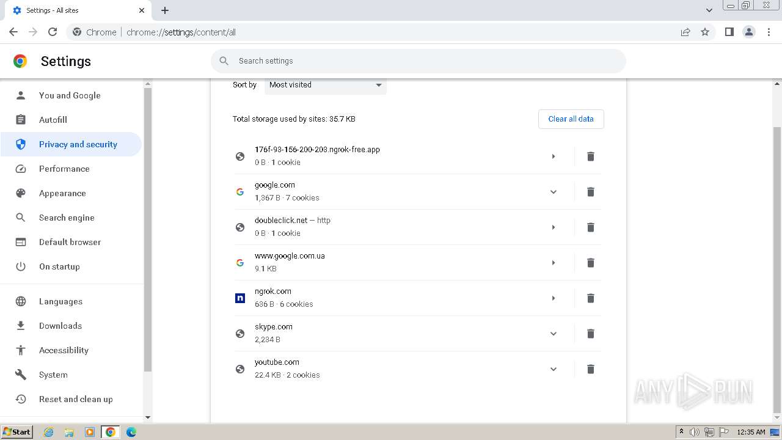The image size is (782, 440).
Task: Open ngrok.com details arrow
Action: click(553, 298)
